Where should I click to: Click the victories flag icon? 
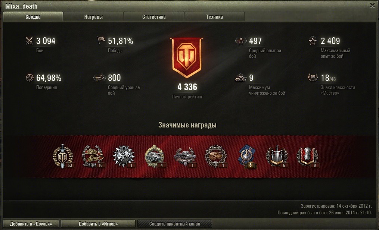coord(101,40)
